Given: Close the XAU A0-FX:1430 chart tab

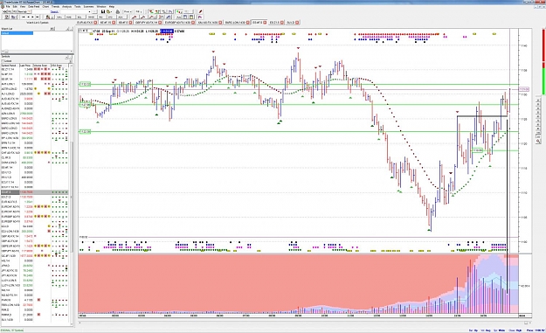Looking at the screenshot, I should [220, 23].
